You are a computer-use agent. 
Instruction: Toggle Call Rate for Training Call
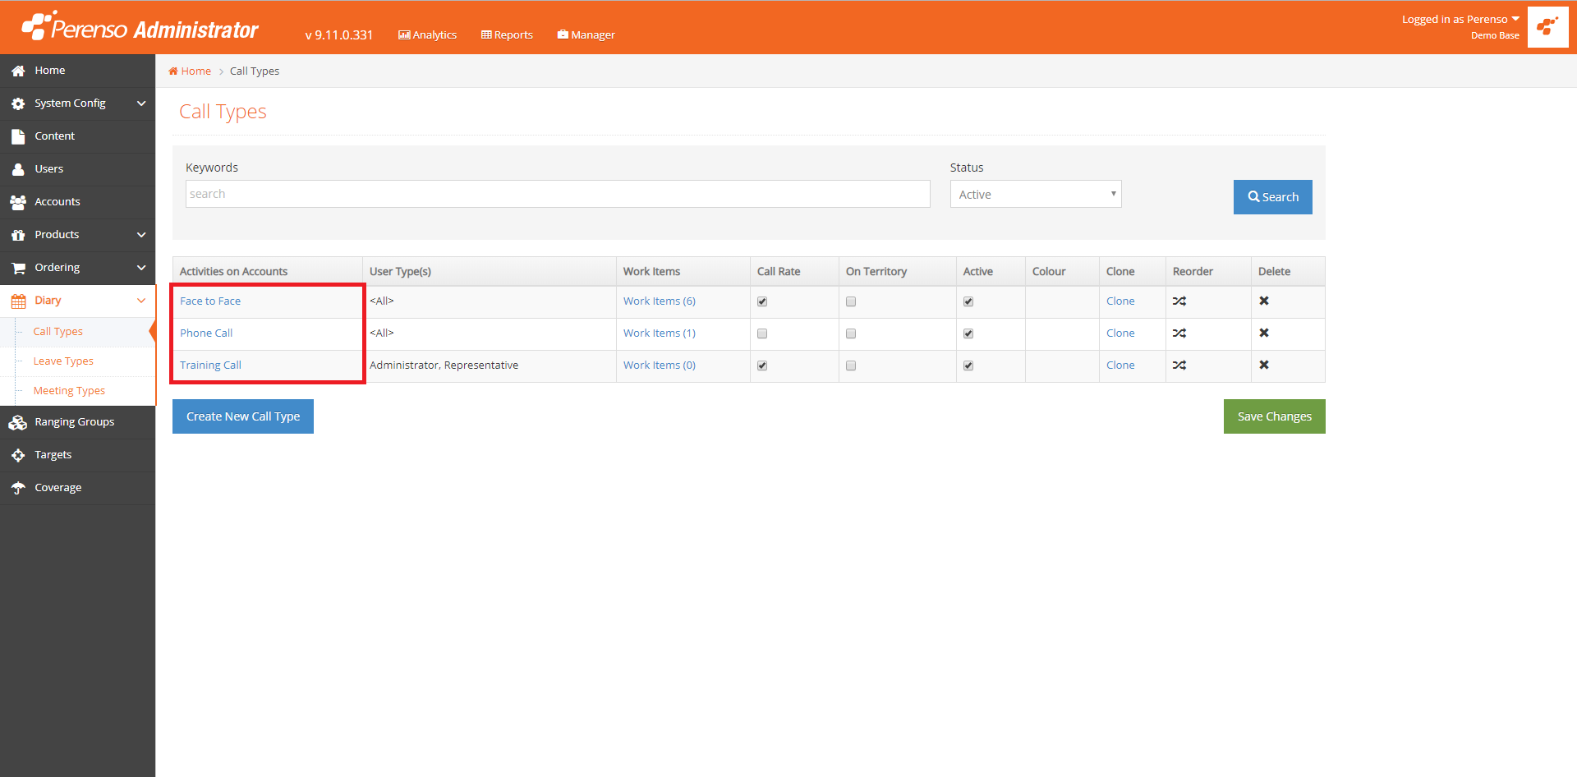(x=762, y=366)
